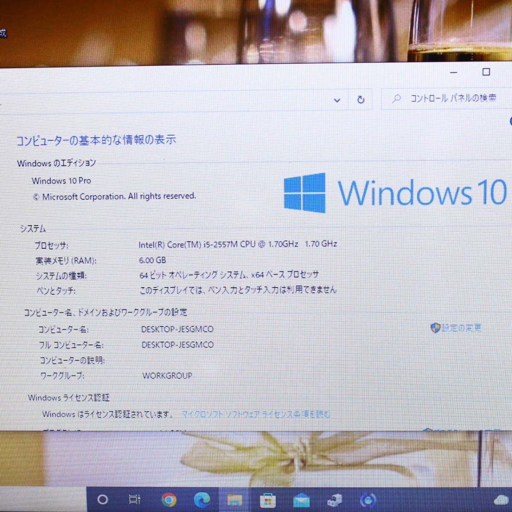The image size is (512, 512).
Task: Select the フル コンピューター名 value DESKTOP-JESGMCO
Action: coord(177,344)
